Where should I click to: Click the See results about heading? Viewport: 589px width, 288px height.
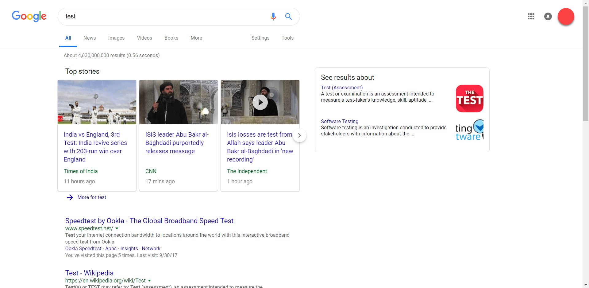tap(348, 77)
